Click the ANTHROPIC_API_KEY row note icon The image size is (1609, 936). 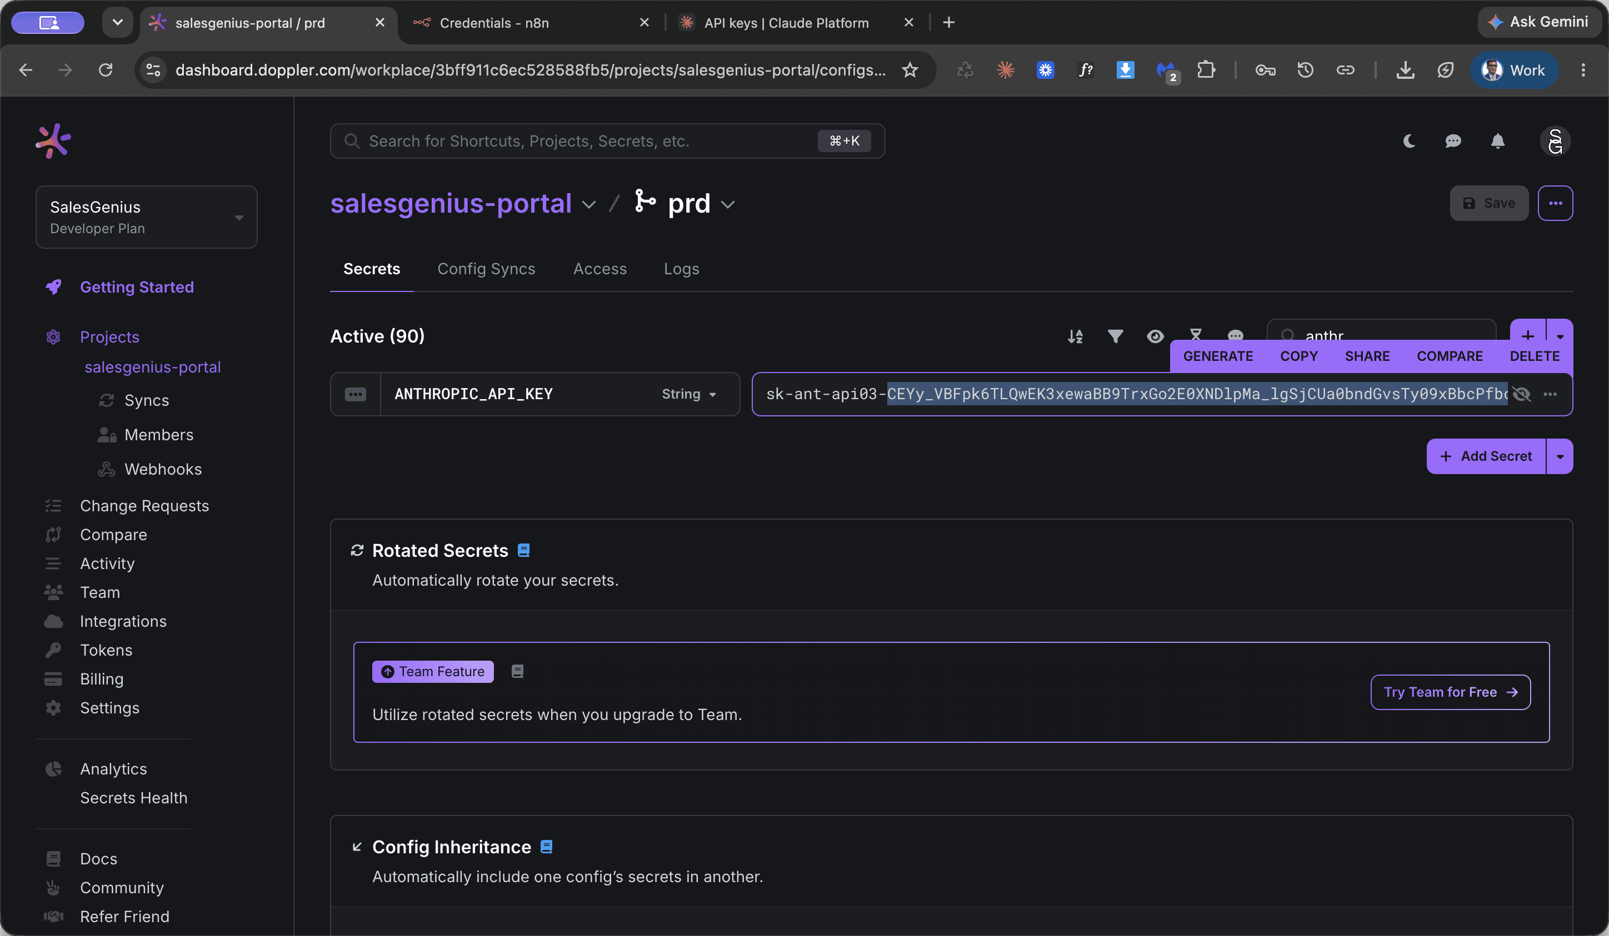356,394
